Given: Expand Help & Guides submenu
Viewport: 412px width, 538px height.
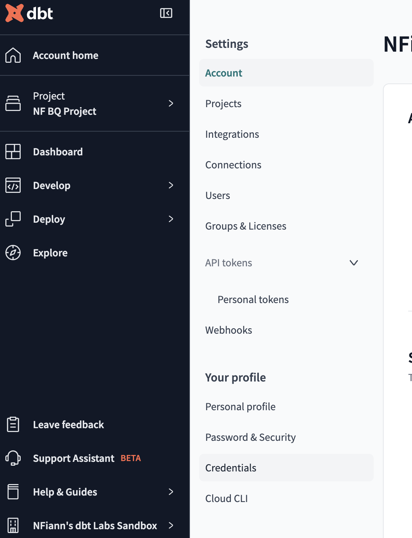Looking at the screenshot, I should (x=171, y=492).
